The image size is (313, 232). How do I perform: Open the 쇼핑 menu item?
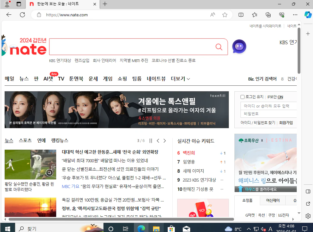(122, 79)
